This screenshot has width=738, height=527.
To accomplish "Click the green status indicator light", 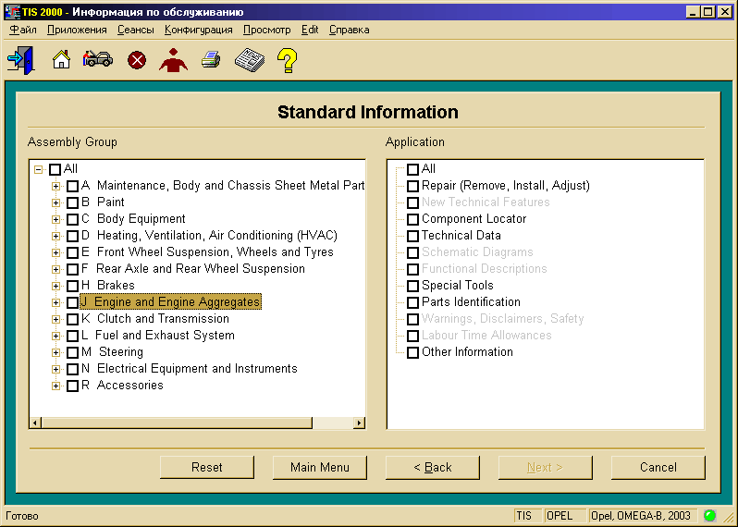I will pos(709,516).
